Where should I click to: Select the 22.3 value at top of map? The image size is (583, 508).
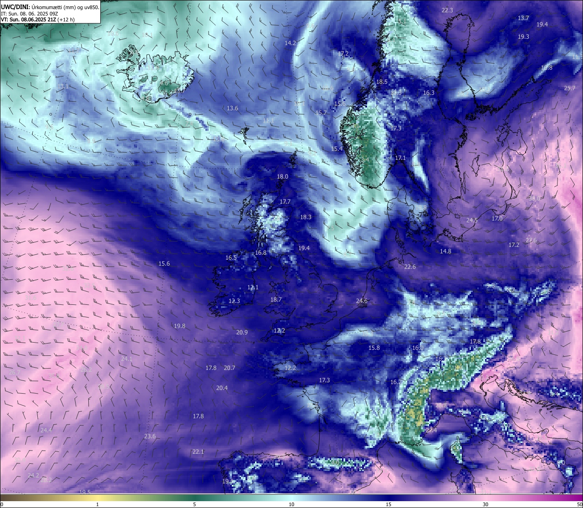[447, 10]
